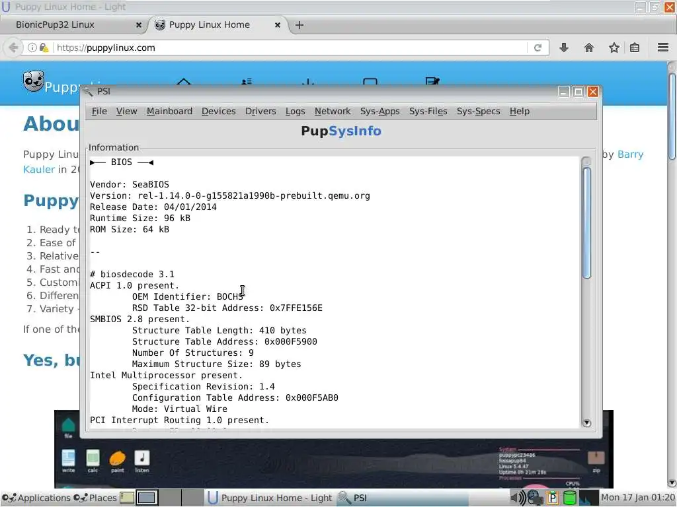
Task: Switch to Puppy Linux Home - Light taskbar window
Action: [270, 498]
